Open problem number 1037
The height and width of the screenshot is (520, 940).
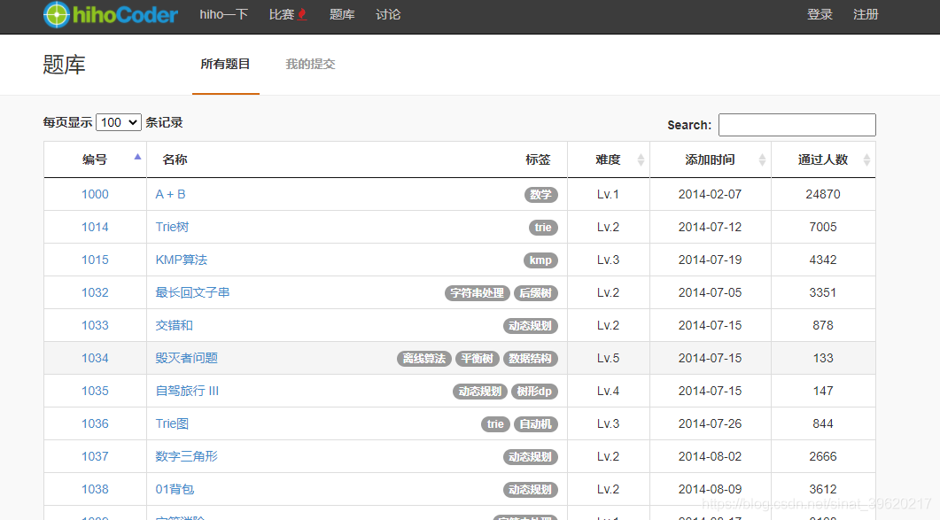[x=95, y=456]
